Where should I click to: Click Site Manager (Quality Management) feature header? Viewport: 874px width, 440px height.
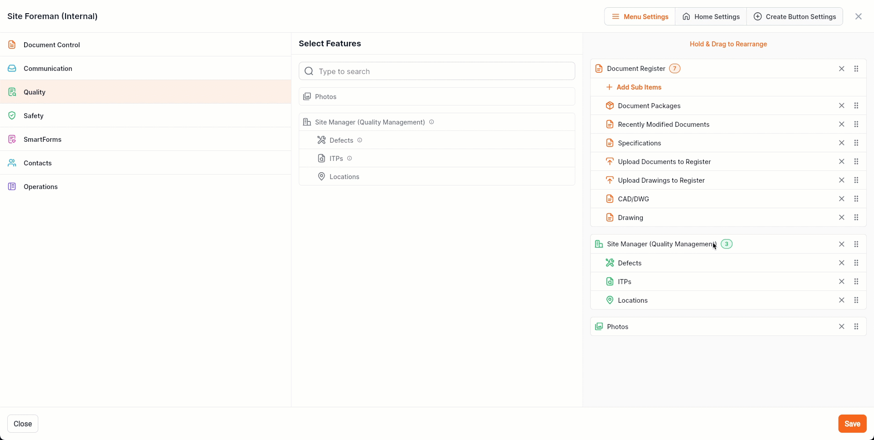tap(370, 122)
